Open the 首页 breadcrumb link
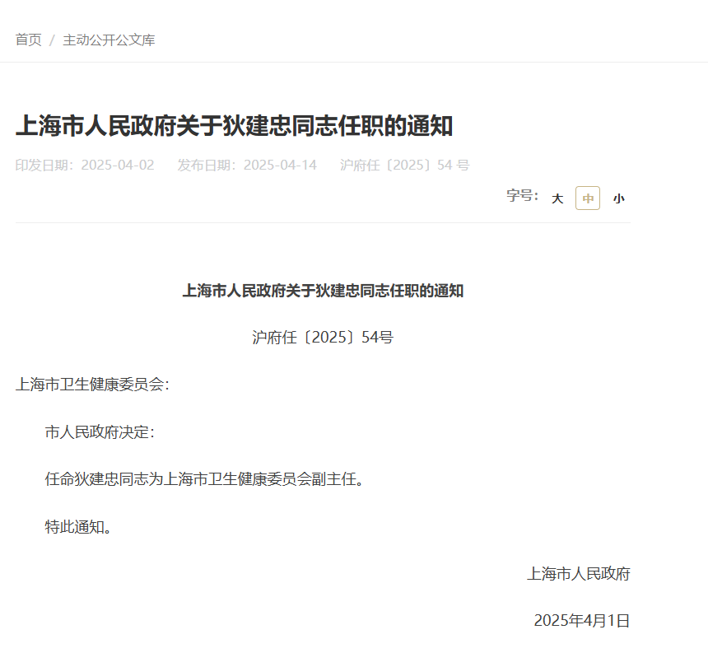Screen dimensions: 708x667 [29, 40]
